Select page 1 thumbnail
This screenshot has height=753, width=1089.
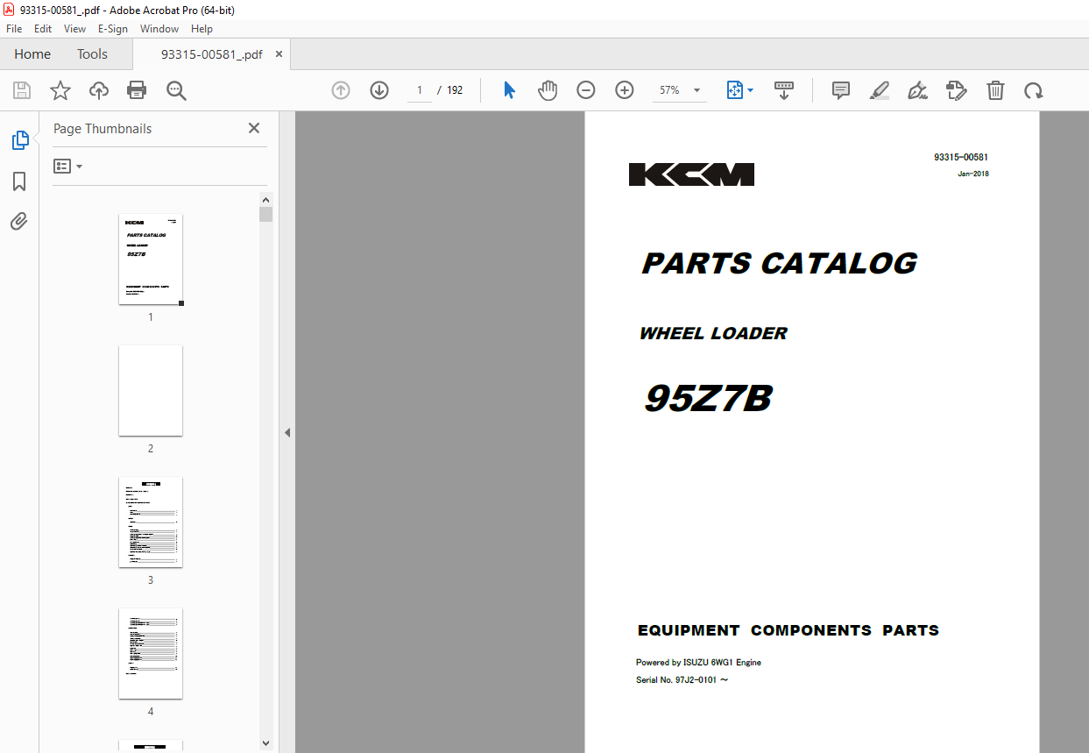click(x=151, y=259)
